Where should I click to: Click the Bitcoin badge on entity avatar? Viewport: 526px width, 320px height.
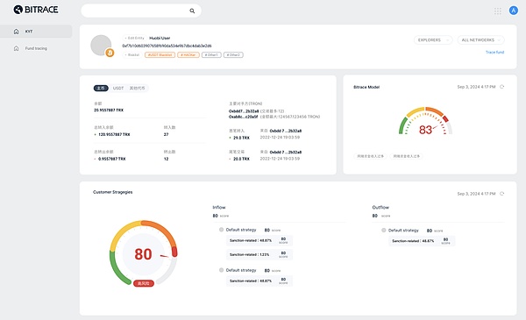110,53
